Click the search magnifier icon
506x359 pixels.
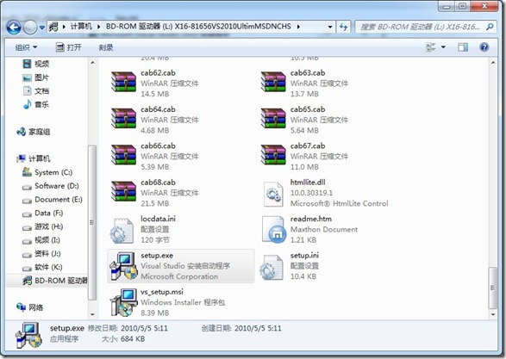490,27
